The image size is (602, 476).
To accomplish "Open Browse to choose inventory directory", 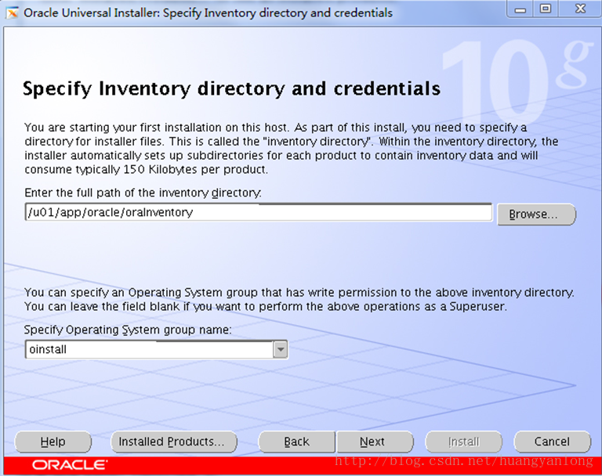I will pos(536,214).
